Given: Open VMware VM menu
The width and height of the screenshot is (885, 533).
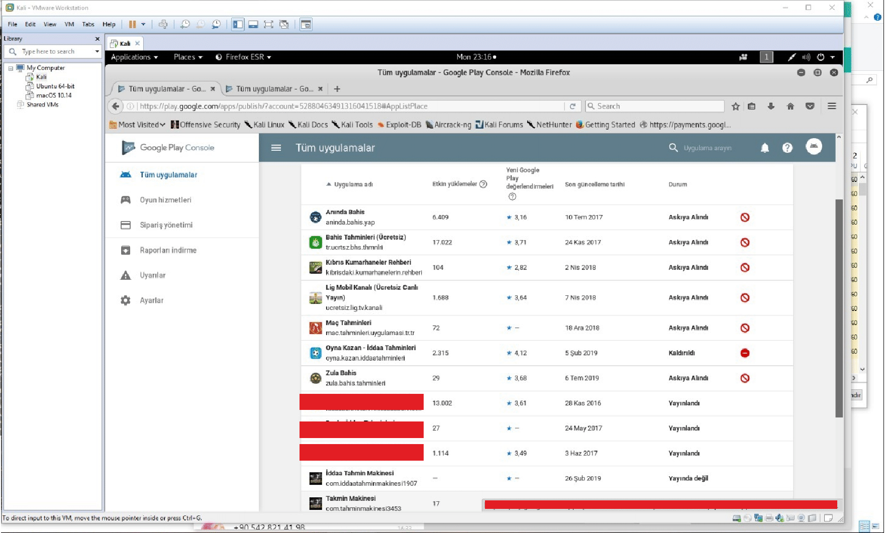Looking at the screenshot, I should click(x=69, y=24).
